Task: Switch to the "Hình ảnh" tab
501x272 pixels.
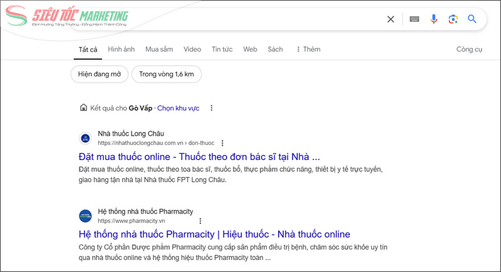Action: (121, 49)
